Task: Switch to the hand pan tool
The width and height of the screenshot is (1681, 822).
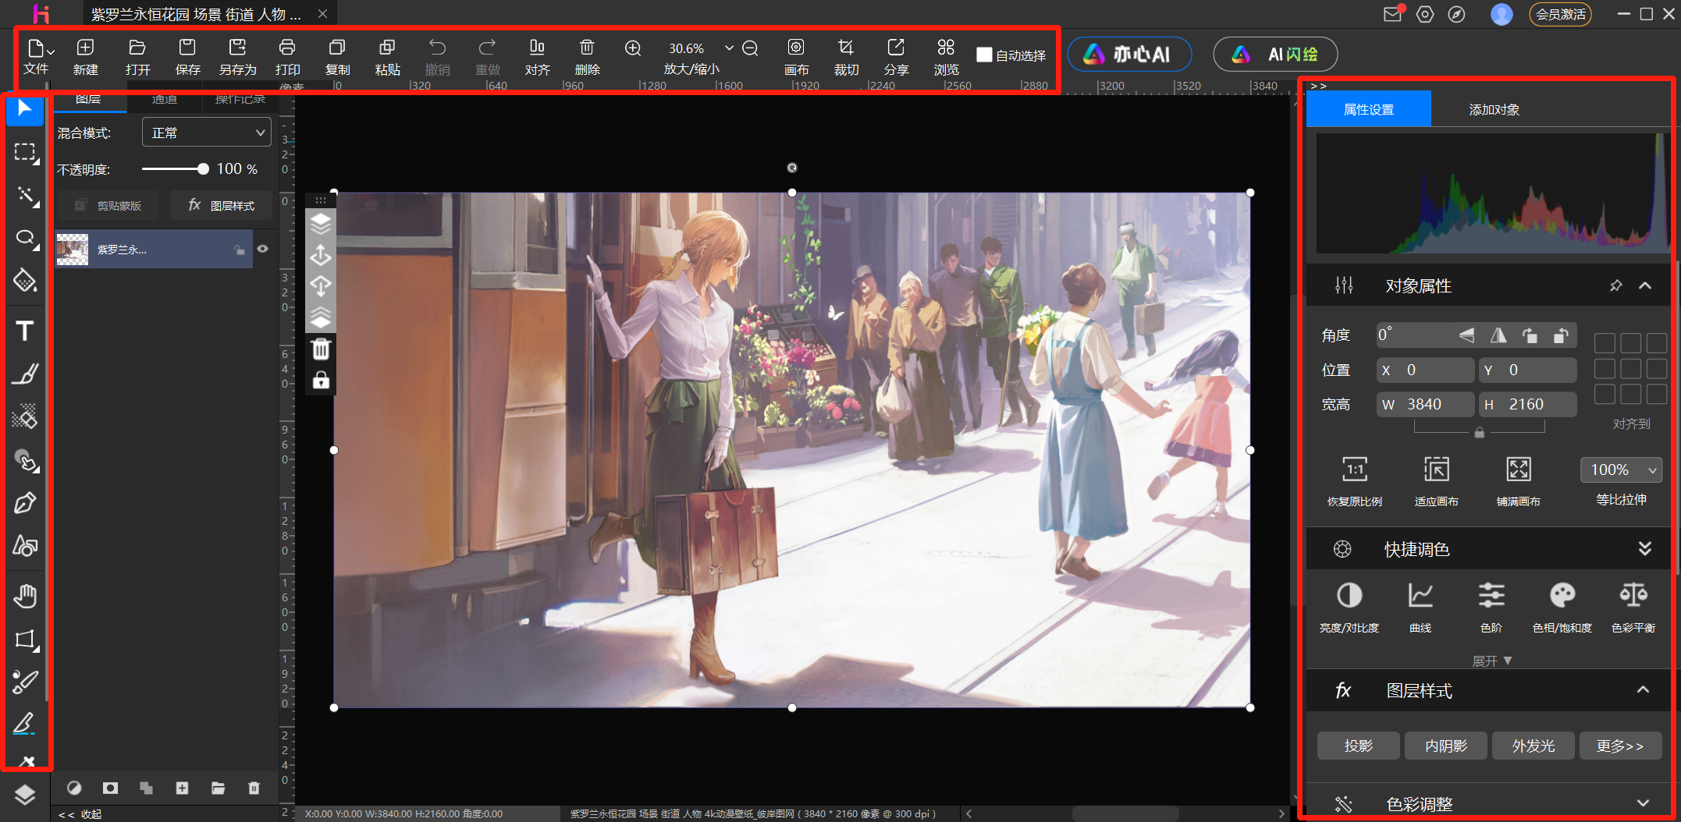Action: pyautogui.click(x=25, y=597)
